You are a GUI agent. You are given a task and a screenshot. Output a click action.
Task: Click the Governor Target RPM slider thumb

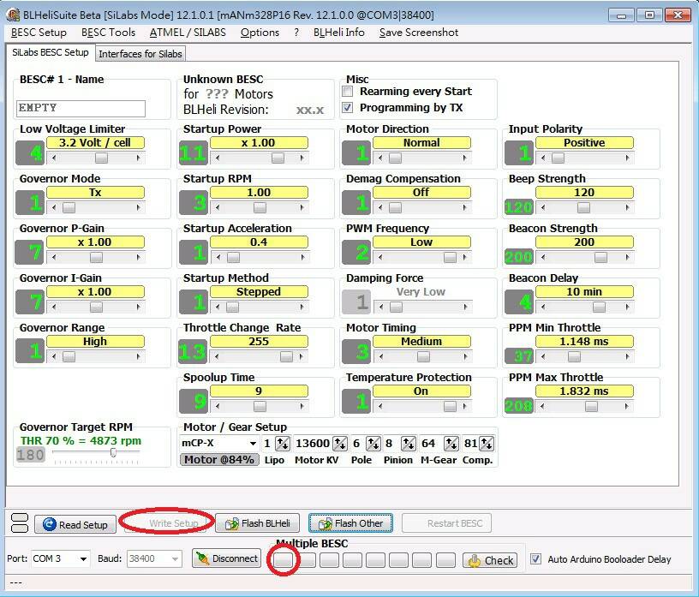113,452
